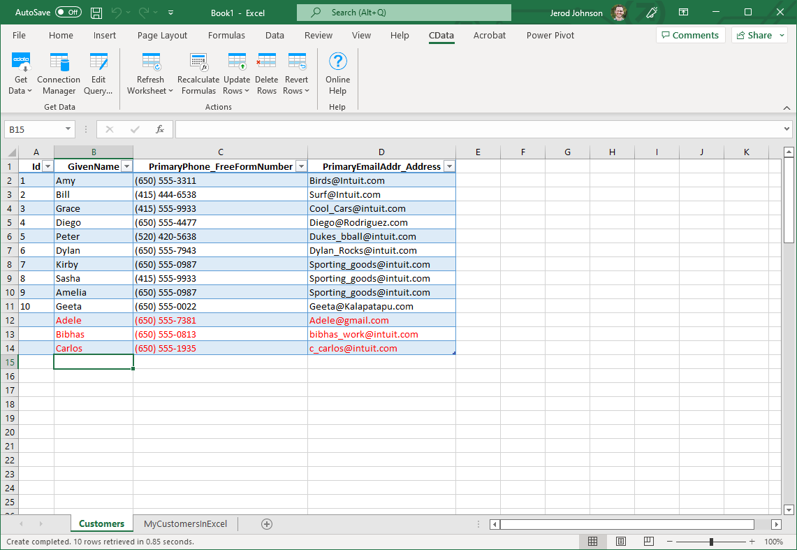The image size is (797, 550).
Task: Click the Update Rows icon
Action: [237, 63]
